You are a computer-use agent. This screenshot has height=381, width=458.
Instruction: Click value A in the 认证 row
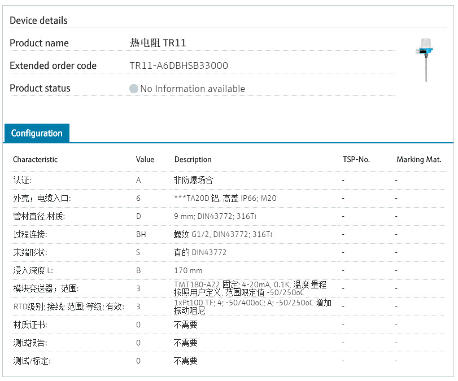click(138, 180)
